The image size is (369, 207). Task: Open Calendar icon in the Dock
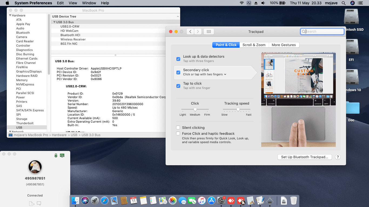coord(134,201)
